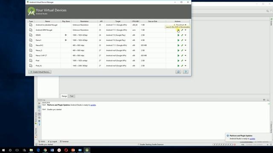This screenshot has height=153, width=273.
Task: Open Android Studio search everywhere magnifier
Action: 267,11
